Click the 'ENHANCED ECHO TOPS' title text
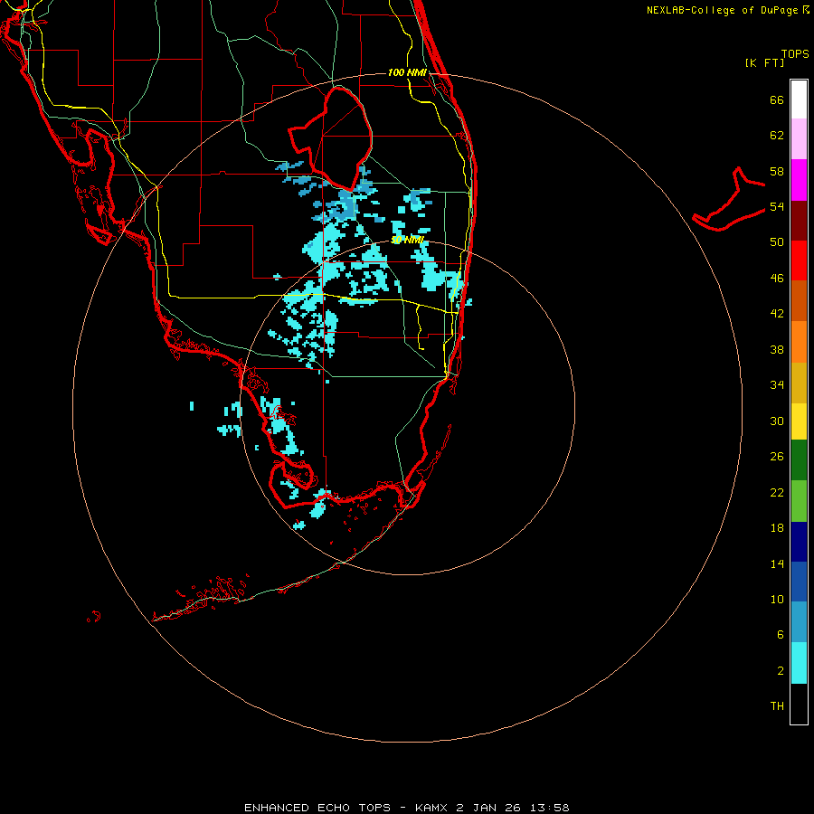This screenshot has width=814, height=814. (x=317, y=808)
